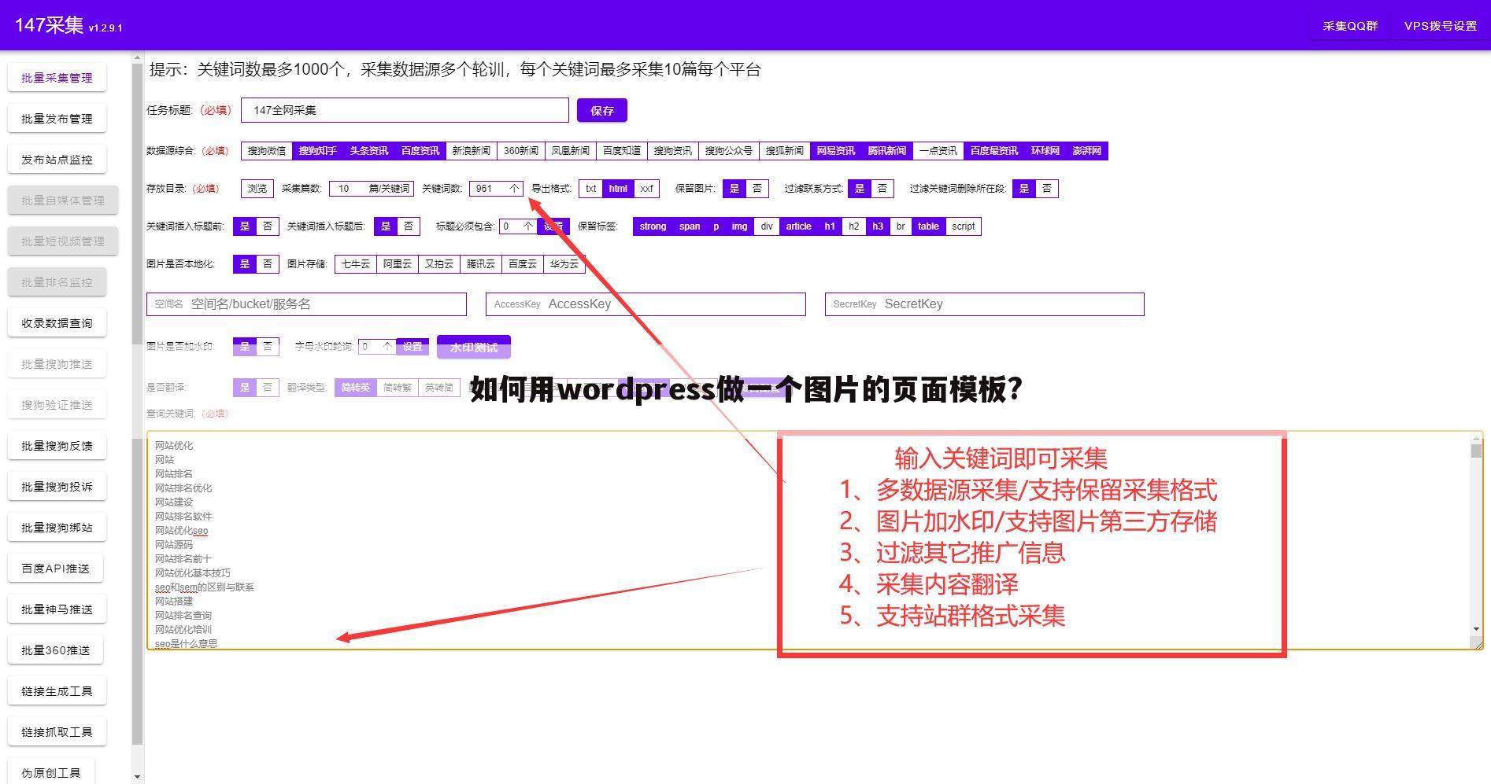Enable 腾讯新闻 data source

click(x=886, y=150)
